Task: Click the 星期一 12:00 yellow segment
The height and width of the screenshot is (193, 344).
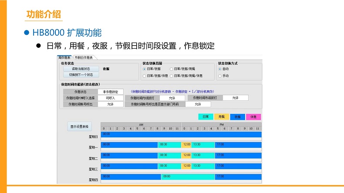Action: 187,145
